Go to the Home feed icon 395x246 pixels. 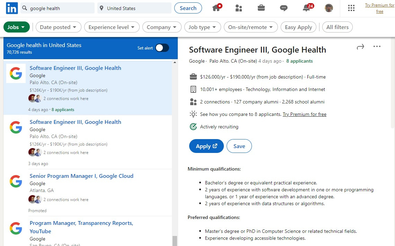tap(217, 8)
